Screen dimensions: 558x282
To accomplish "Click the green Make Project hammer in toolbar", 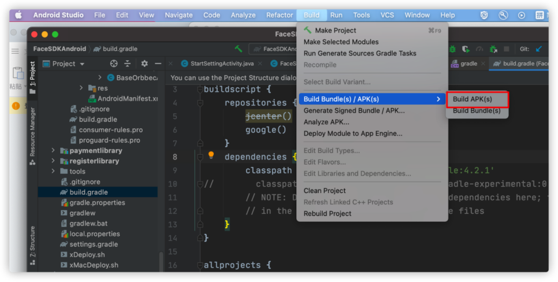I will point(239,49).
